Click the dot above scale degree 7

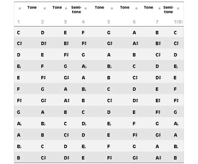coord(159,8)
